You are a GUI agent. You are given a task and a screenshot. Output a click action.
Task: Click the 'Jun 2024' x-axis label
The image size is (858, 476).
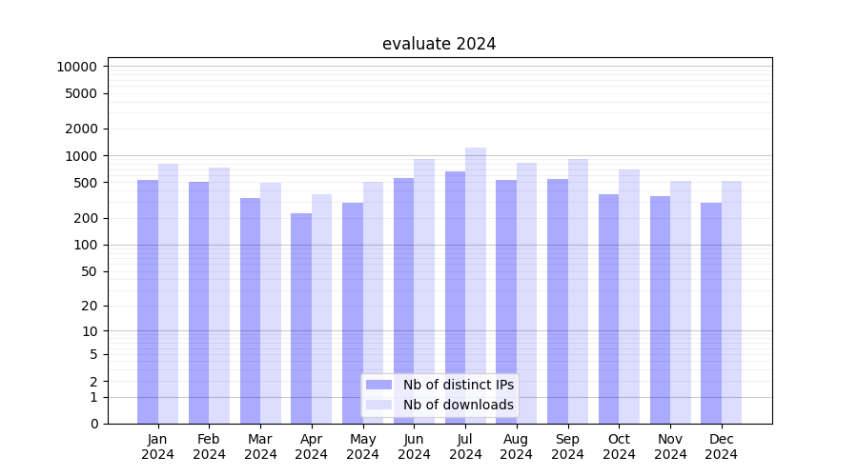[x=414, y=446]
